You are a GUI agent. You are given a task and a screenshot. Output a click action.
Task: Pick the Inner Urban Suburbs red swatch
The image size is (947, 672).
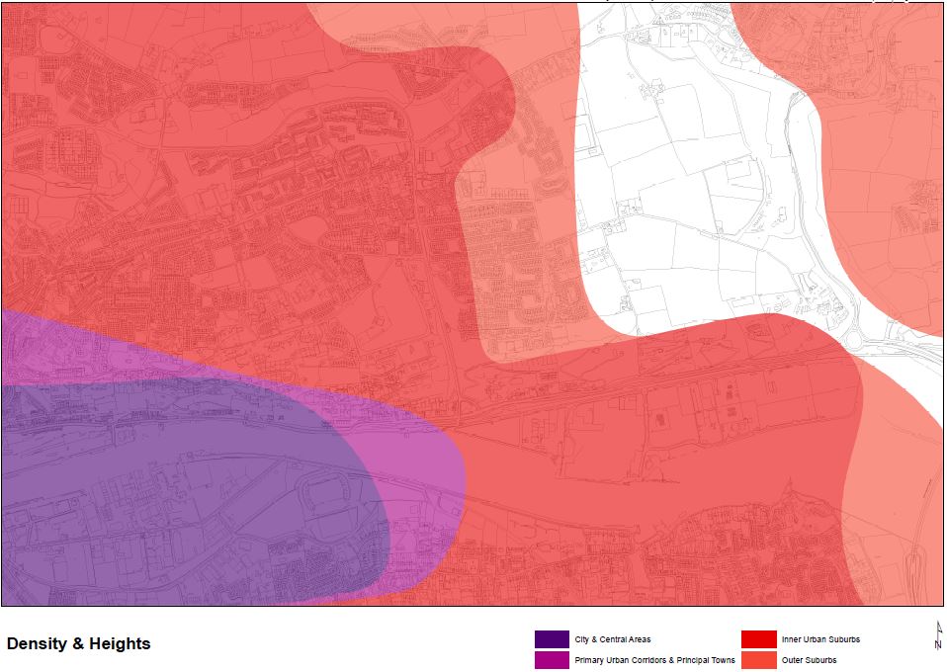pyautogui.click(x=758, y=639)
